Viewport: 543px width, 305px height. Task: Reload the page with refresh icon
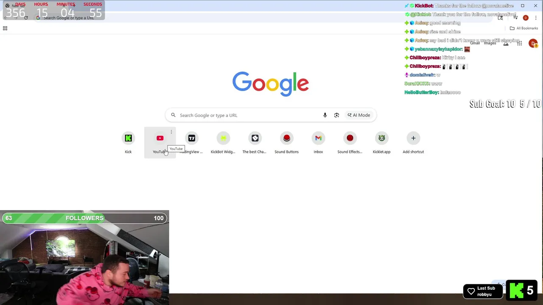click(x=26, y=18)
